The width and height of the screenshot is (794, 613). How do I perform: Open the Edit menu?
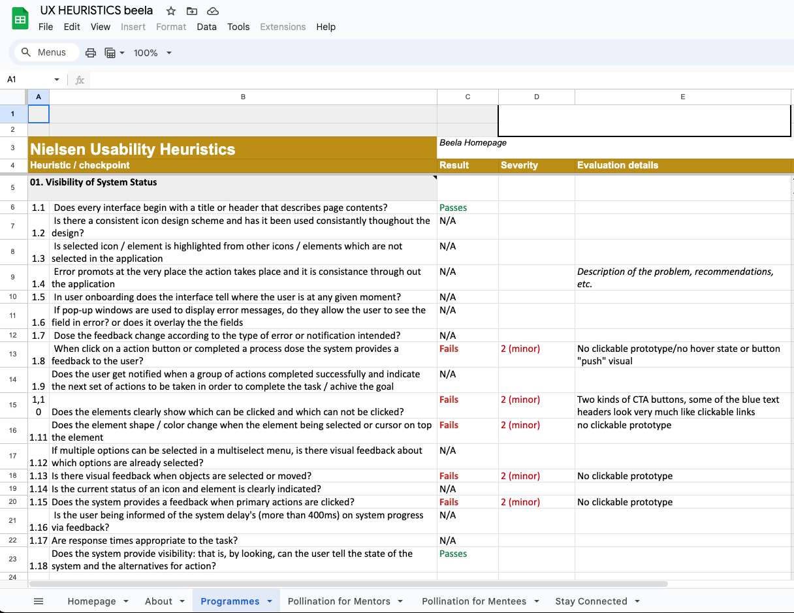(x=72, y=27)
